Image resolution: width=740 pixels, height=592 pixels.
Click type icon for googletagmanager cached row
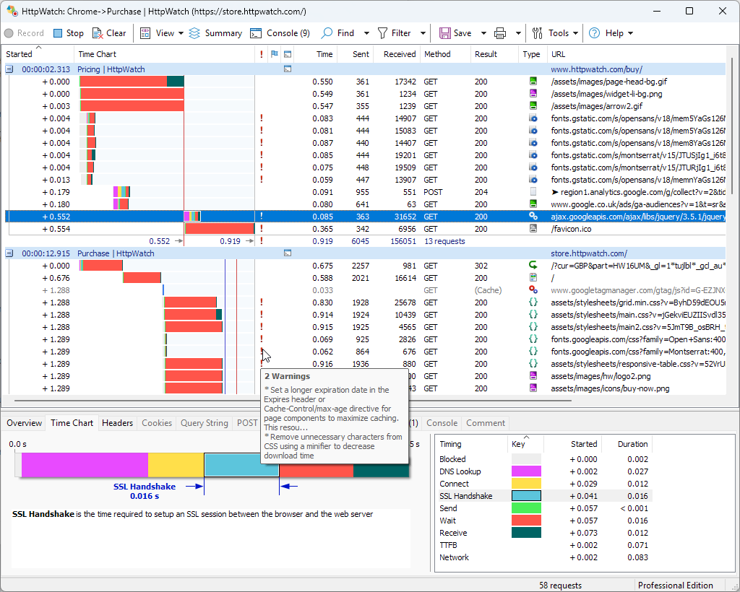(533, 290)
